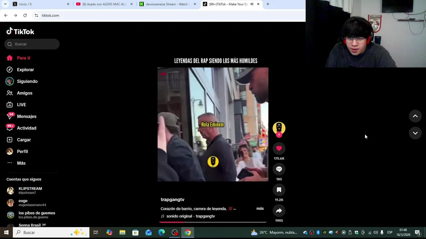Open Microsoft Edge from the taskbar

[161, 232]
